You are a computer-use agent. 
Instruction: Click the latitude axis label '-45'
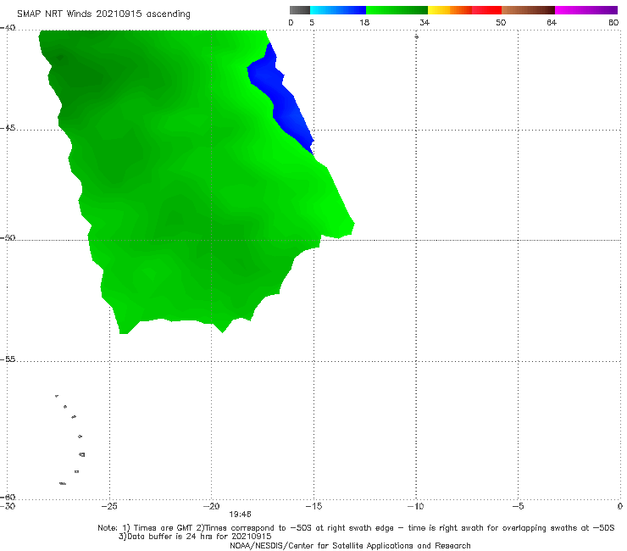click(8, 128)
